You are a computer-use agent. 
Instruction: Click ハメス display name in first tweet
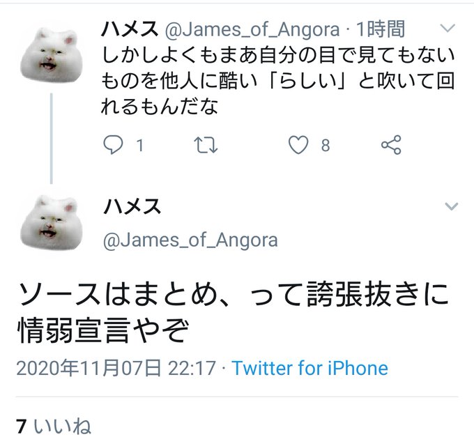pos(130,29)
